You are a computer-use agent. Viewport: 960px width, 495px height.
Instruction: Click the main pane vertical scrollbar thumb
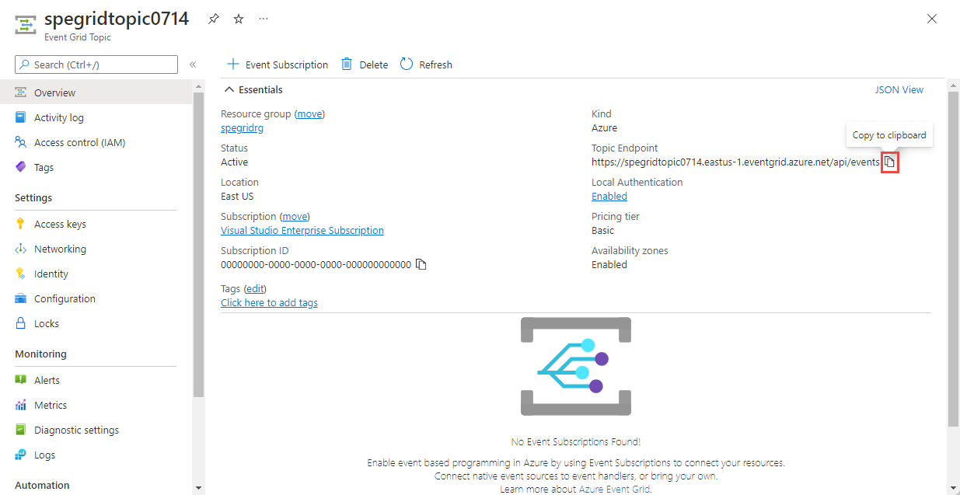pyautogui.click(x=953, y=260)
